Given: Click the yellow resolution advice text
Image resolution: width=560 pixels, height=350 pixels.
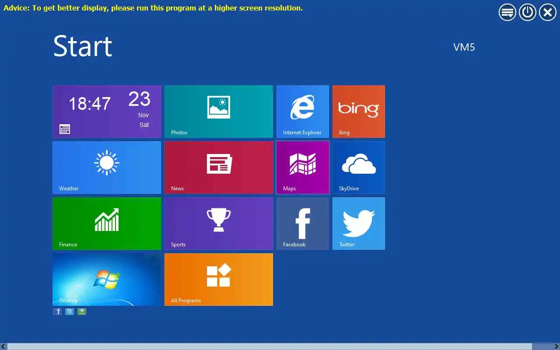Looking at the screenshot, I should tap(153, 8).
